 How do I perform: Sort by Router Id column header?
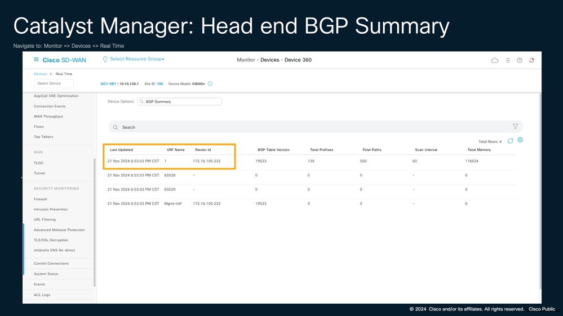(x=203, y=150)
